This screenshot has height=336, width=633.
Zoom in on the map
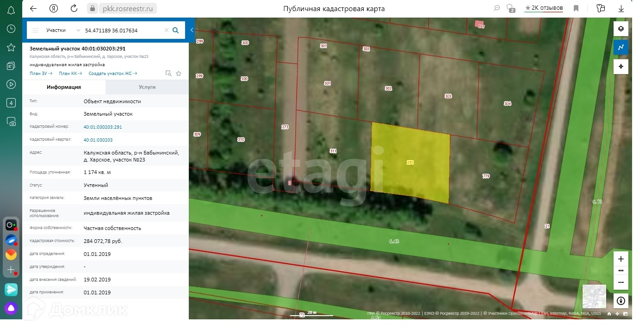(621, 259)
